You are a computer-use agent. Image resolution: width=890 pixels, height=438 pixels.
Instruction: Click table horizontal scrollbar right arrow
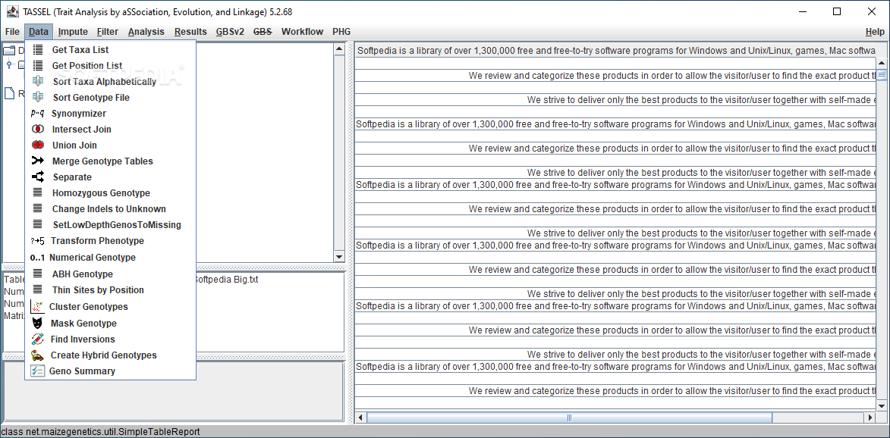870,418
